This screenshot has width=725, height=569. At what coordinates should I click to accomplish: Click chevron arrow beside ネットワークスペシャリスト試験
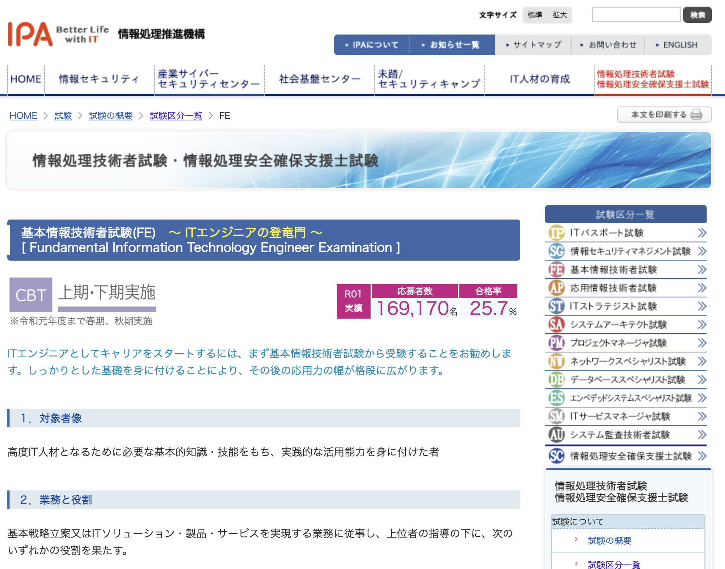pos(702,361)
